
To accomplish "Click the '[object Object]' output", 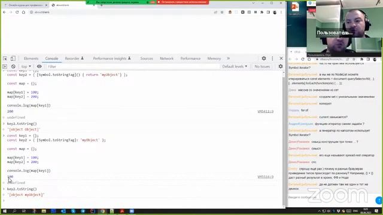I will (24, 130).
